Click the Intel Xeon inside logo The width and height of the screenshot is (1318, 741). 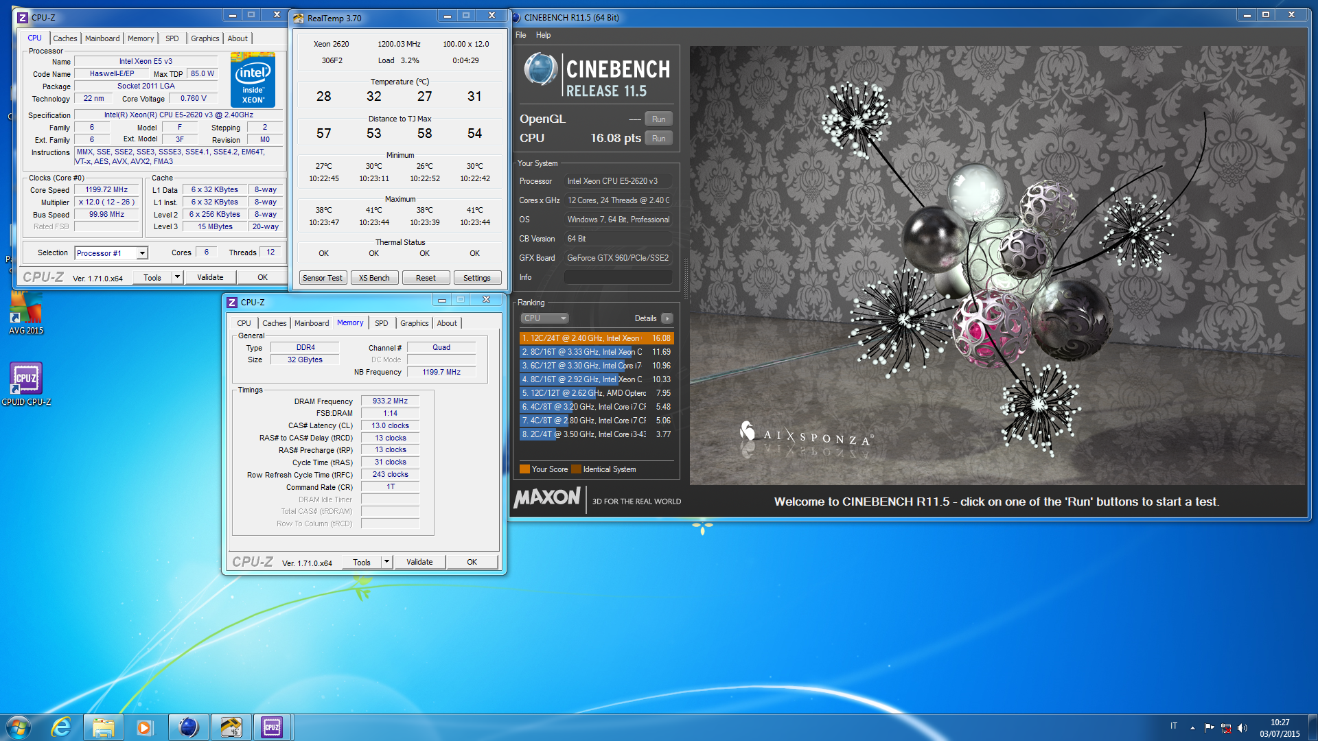click(x=253, y=81)
